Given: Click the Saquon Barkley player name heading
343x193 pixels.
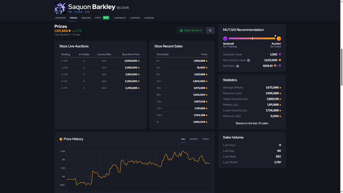Looking at the screenshot, I should pos(91,7).
